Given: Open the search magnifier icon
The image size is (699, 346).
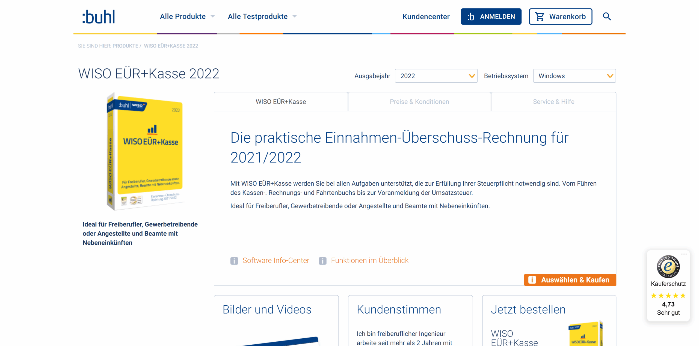Looking at the screenshot, I should (x=606, y=17).
